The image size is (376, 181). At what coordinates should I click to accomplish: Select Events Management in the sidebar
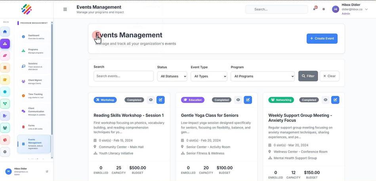coord(34,144)
